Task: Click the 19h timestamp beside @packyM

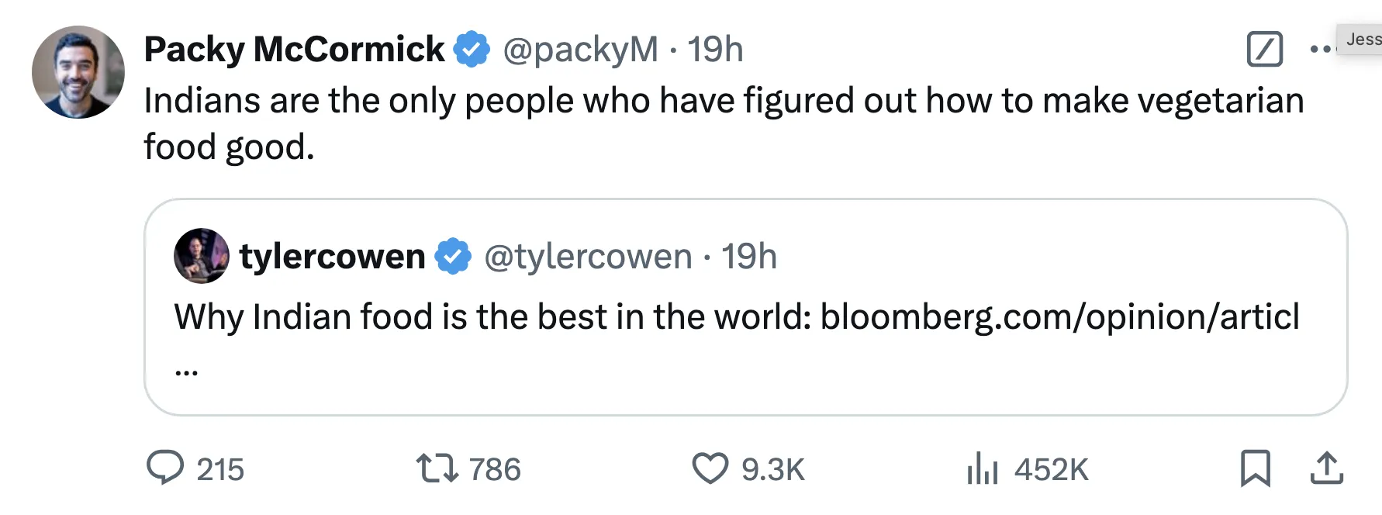Action: [x=715, y=50]
